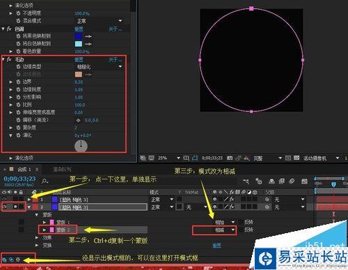
Task: Click 重置 link of 毛边 effect
Action: [x=79, y=60]
